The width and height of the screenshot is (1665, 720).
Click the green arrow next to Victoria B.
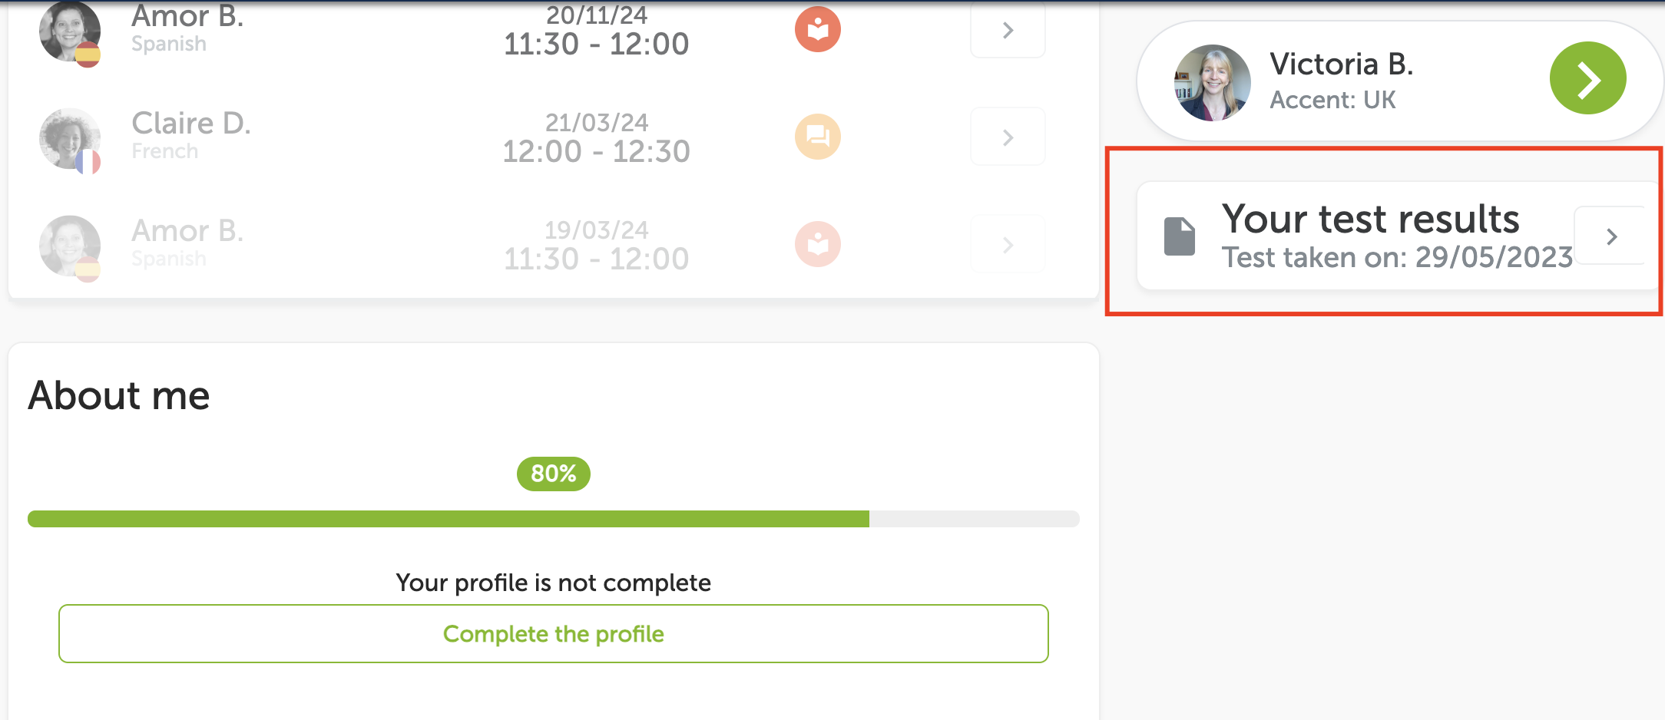coord(1587,78)
